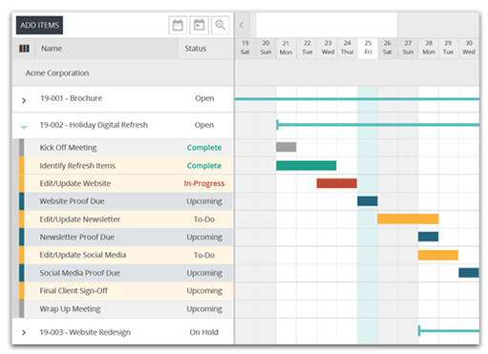The width and height of the screenshot is (488, 354).
Task: Click the teal Brochure project timeline line
Action: (x=357, y=99)
